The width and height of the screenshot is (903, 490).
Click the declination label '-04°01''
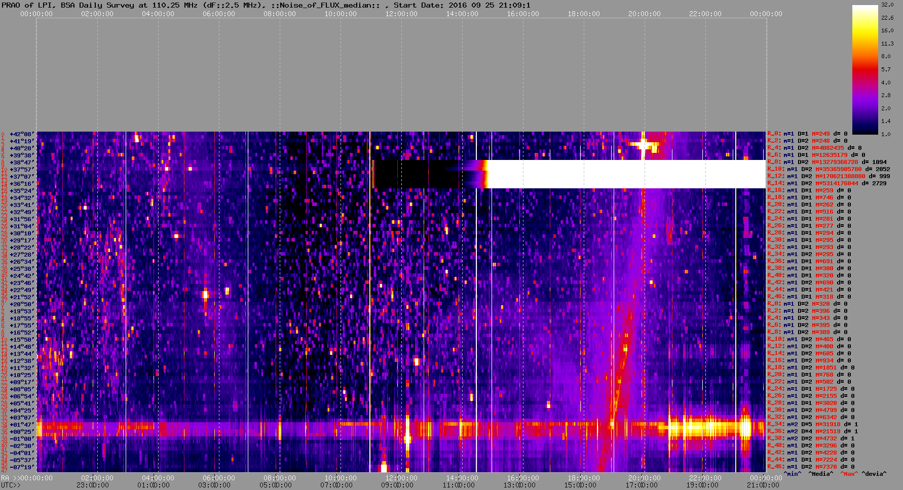(x=21, y=453)
